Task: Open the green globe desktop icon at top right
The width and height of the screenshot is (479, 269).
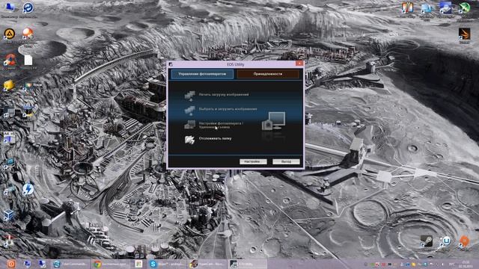Action: tap(464, 7)
